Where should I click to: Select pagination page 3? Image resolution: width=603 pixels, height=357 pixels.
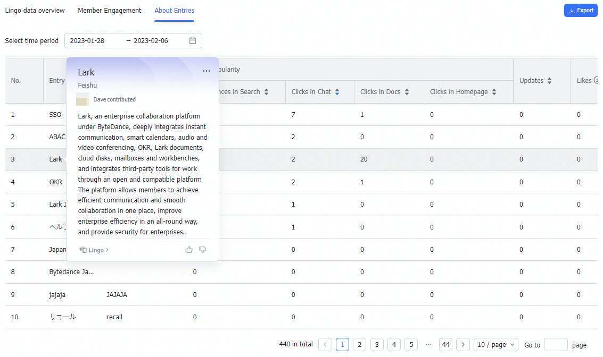click(x=377, y=344)
